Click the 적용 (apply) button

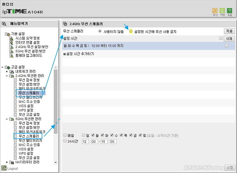tap(229, 31)
